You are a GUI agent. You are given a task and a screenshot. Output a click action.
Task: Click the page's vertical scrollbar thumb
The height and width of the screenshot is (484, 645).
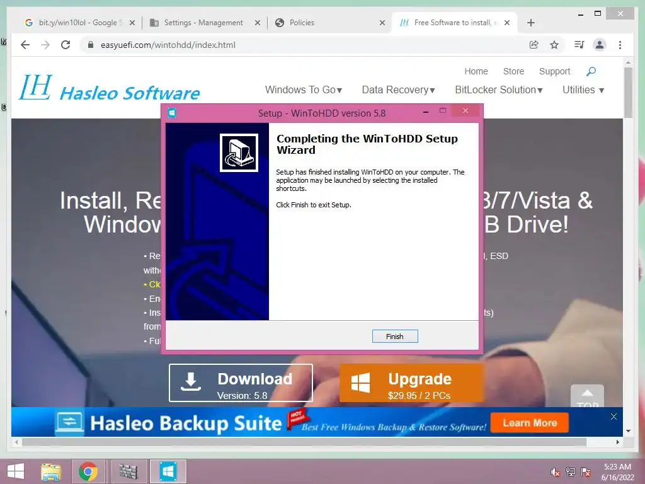pyautogui.click(x=628, y=93)
